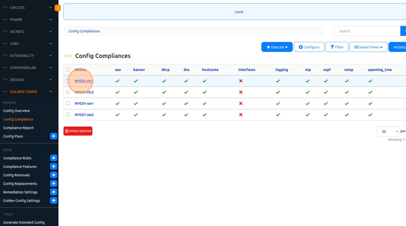The height and width of the screenshot is (226, 406).
Task: Click red X for NYC01-rtr2 interfaces
Action: click(x=241, y=92)
